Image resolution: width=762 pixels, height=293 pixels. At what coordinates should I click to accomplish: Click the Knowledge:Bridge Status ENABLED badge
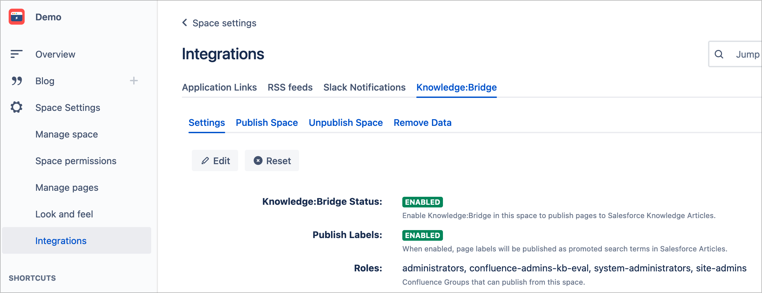[422, 202]
